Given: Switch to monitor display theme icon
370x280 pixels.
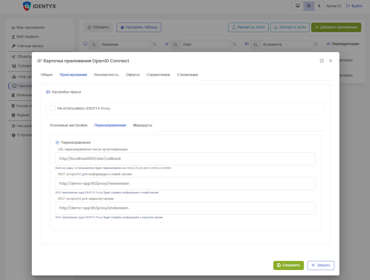Looking at the screenshot, I should click(x=298, y=6).
